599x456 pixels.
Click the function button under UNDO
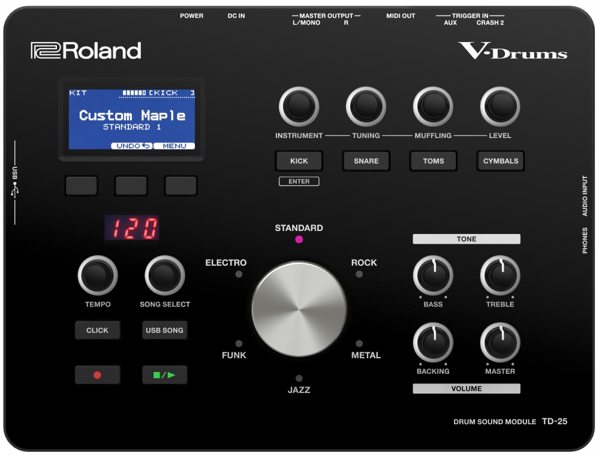pyautogui.click(x=131, y=186)
